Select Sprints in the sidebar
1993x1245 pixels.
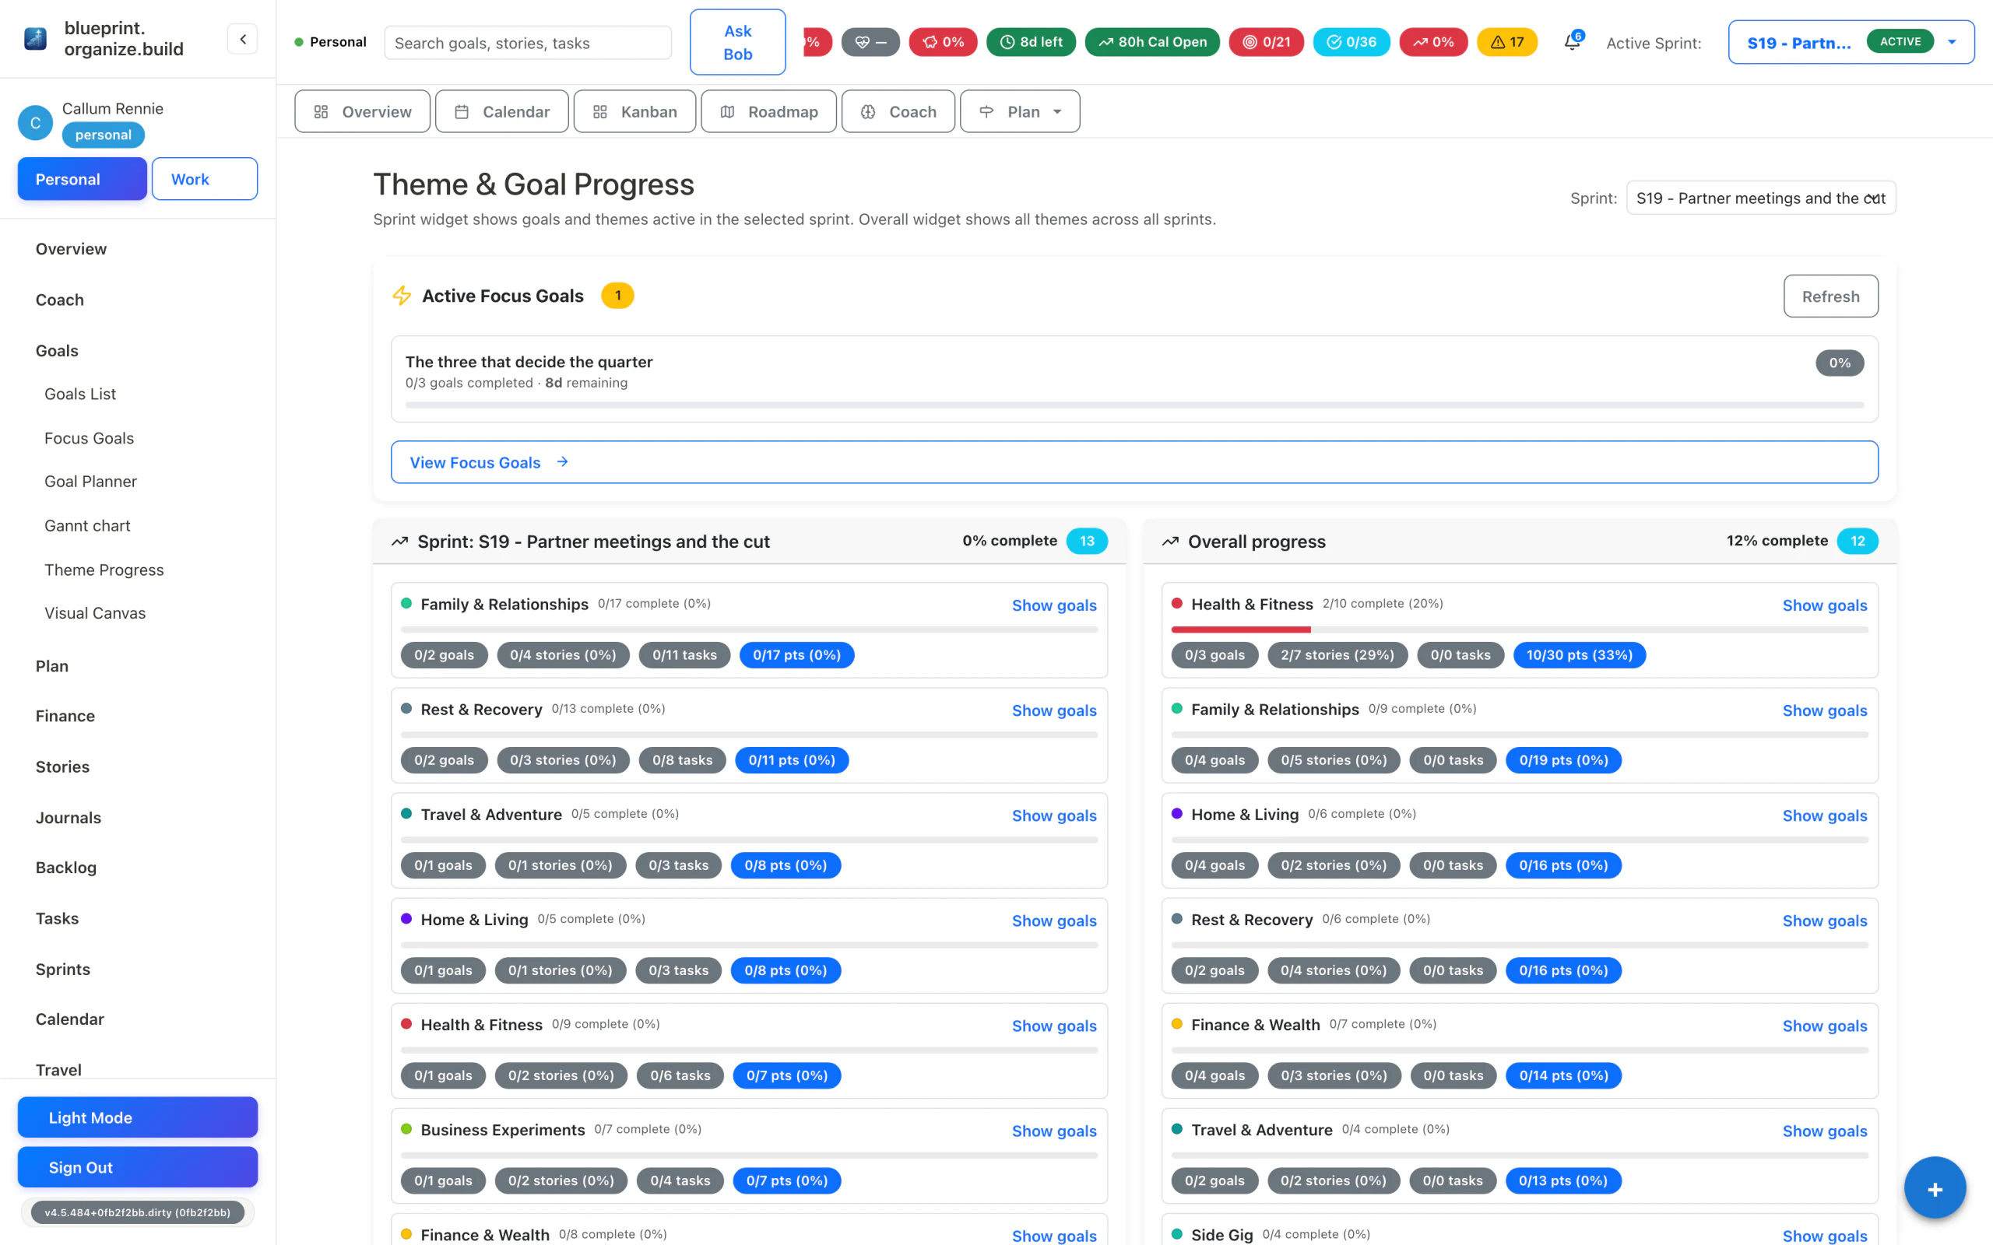point(62,970)
